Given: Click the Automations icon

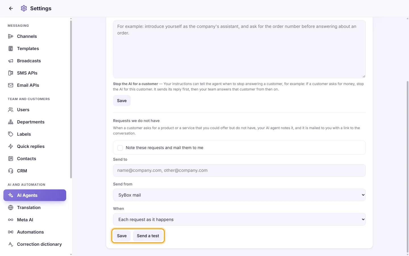Looking at the screenshot, I should [11, 232].
